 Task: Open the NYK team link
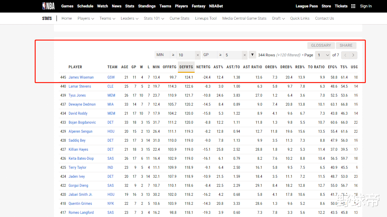pyautogui.click(x=111, y=203)
